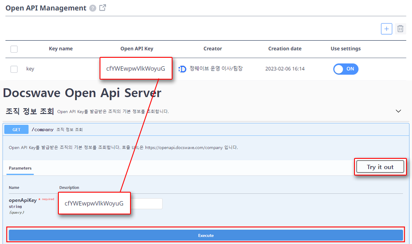412x244 pixels.
Task: Click the /company endpoint path
Action: tap(42, 129)
